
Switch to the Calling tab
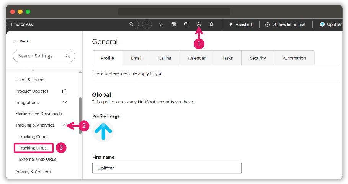point(165,58)
